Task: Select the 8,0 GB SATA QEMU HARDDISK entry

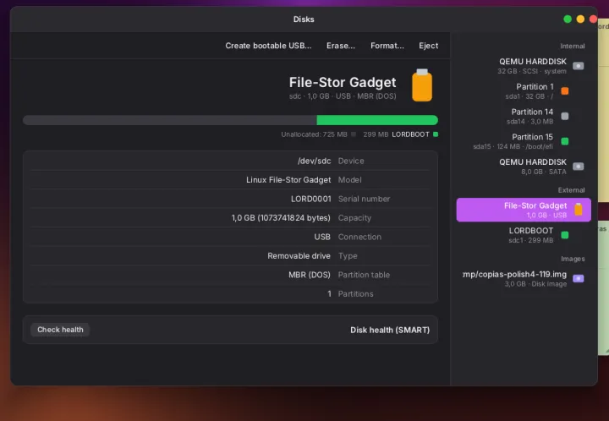Action: pyautogui.click(x=524, y=167)
